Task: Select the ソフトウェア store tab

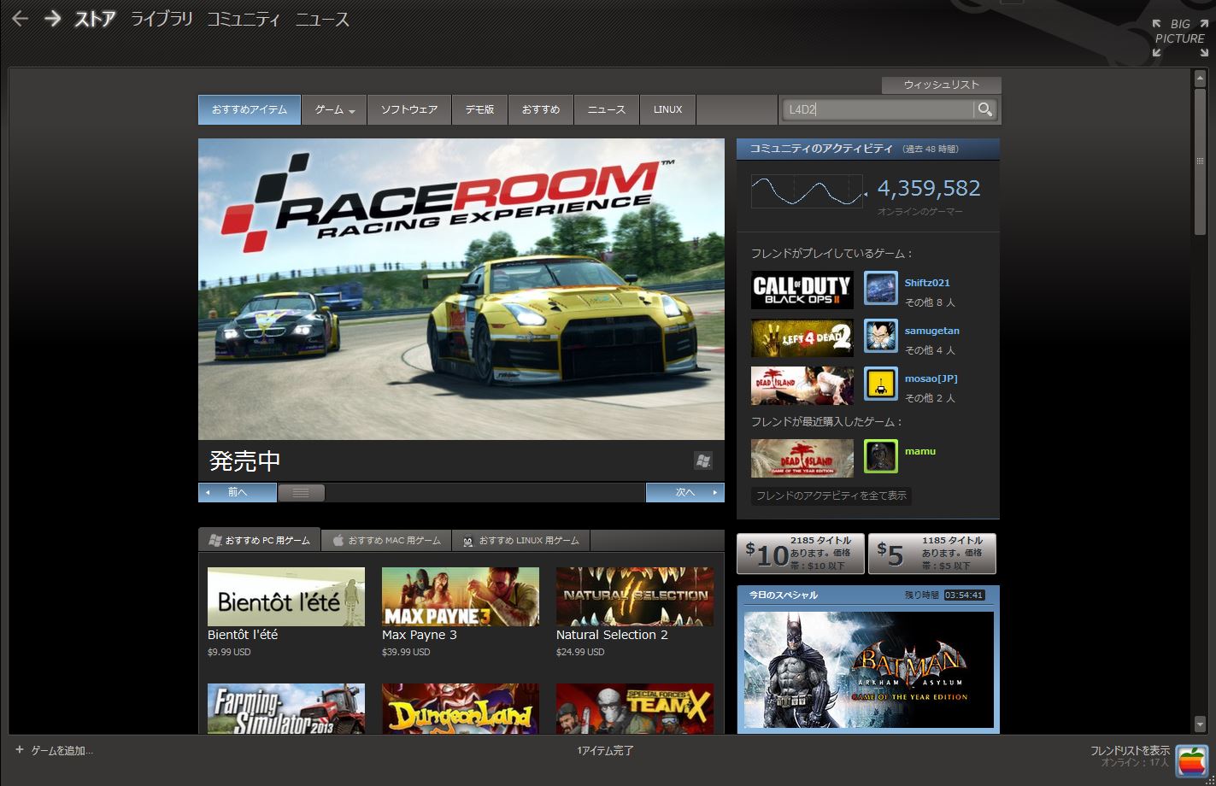Action: pos(409,109)
